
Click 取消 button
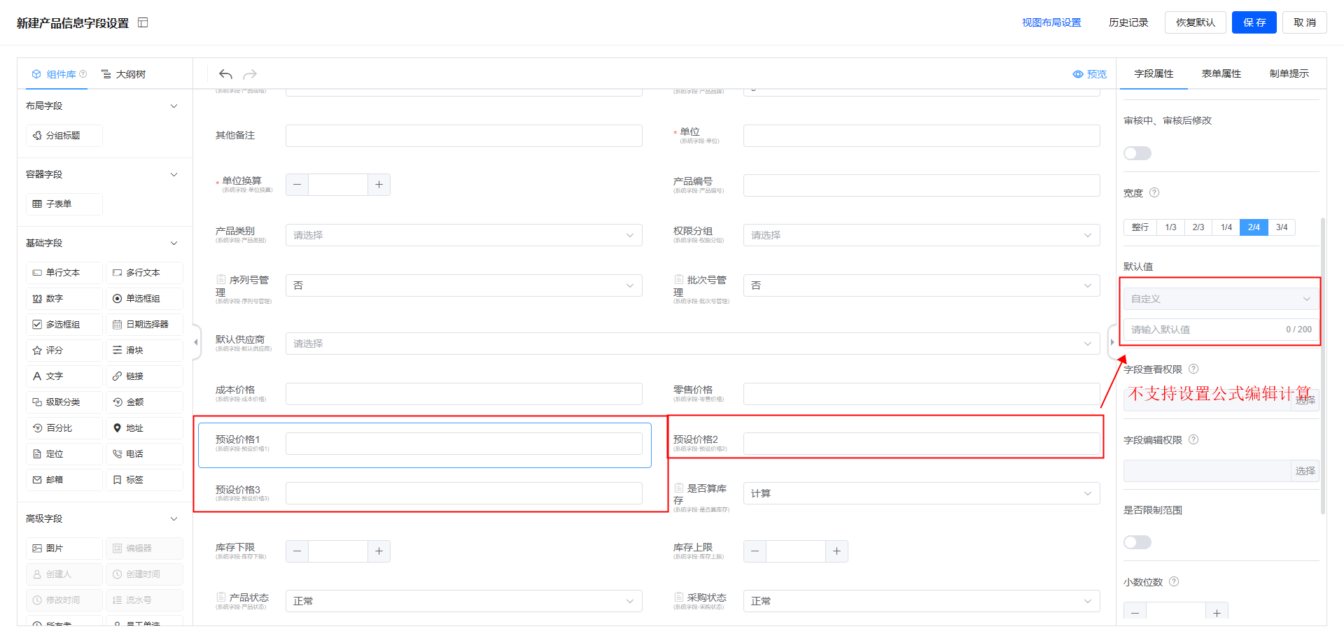(1305, 22)
